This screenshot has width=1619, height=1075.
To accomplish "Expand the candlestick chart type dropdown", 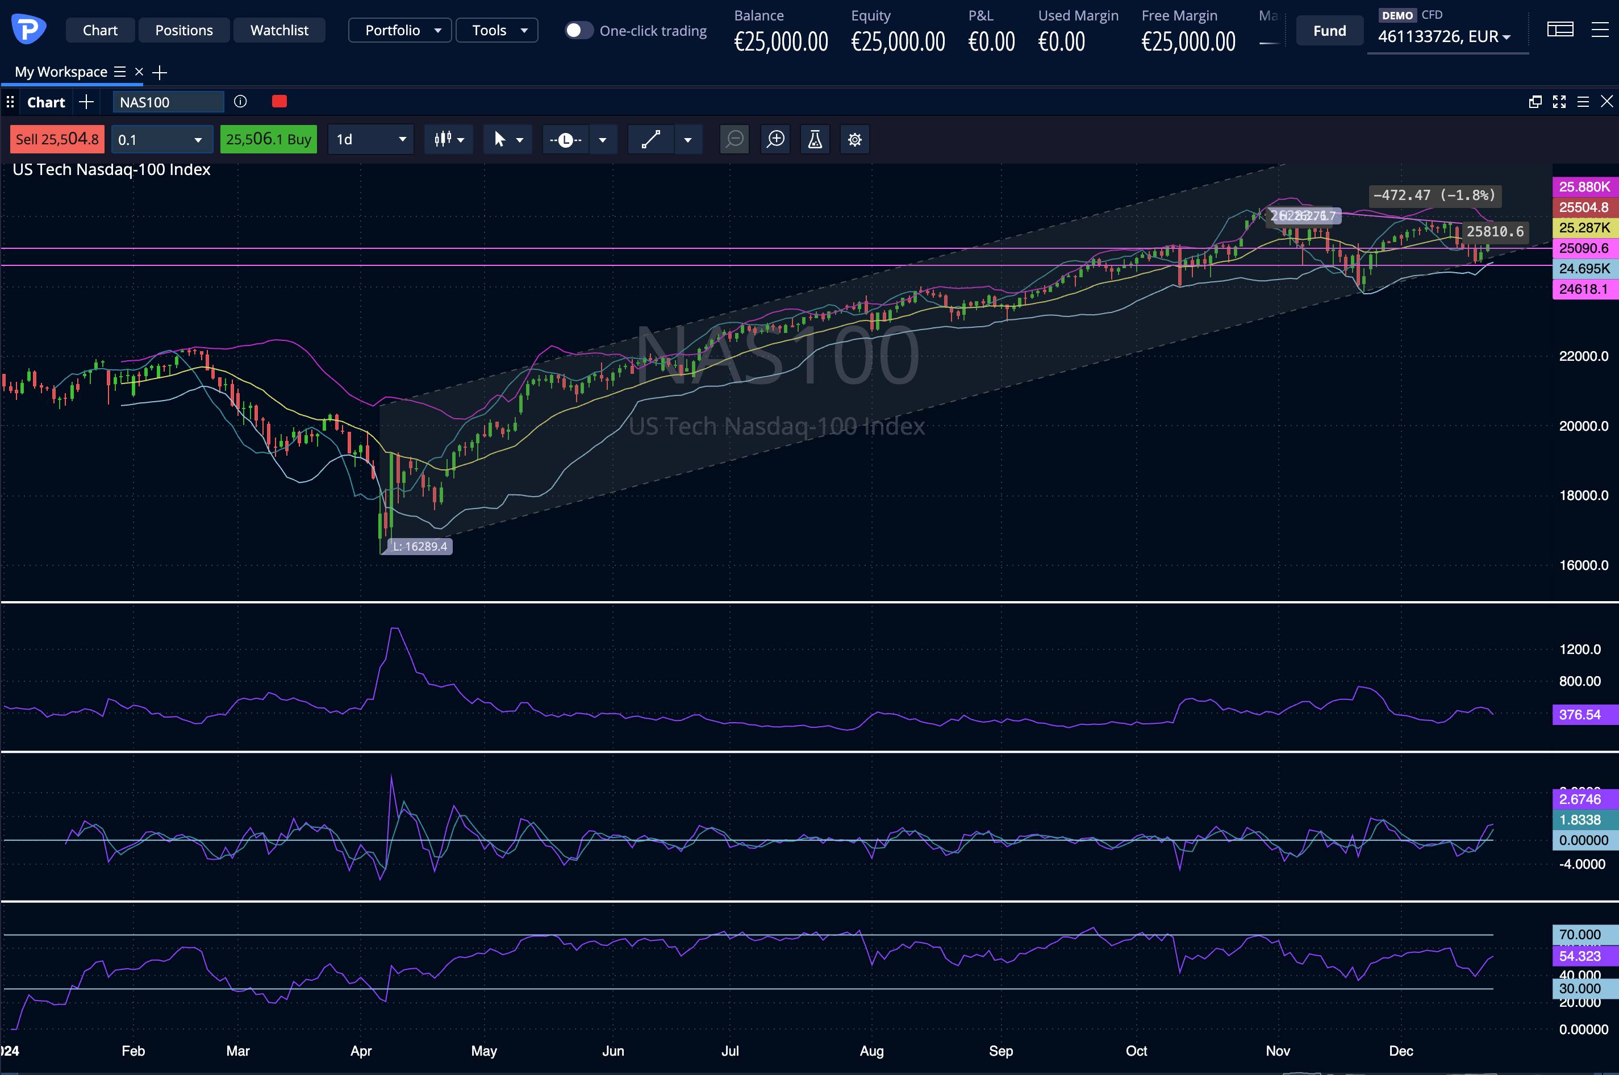I will 449,139.
